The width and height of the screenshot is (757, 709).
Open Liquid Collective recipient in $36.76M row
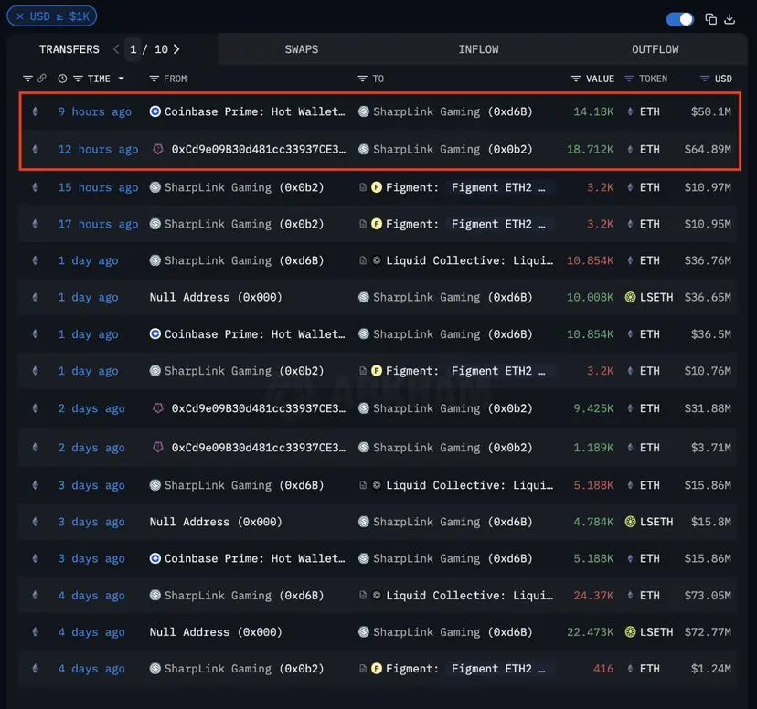pos(469,261)
